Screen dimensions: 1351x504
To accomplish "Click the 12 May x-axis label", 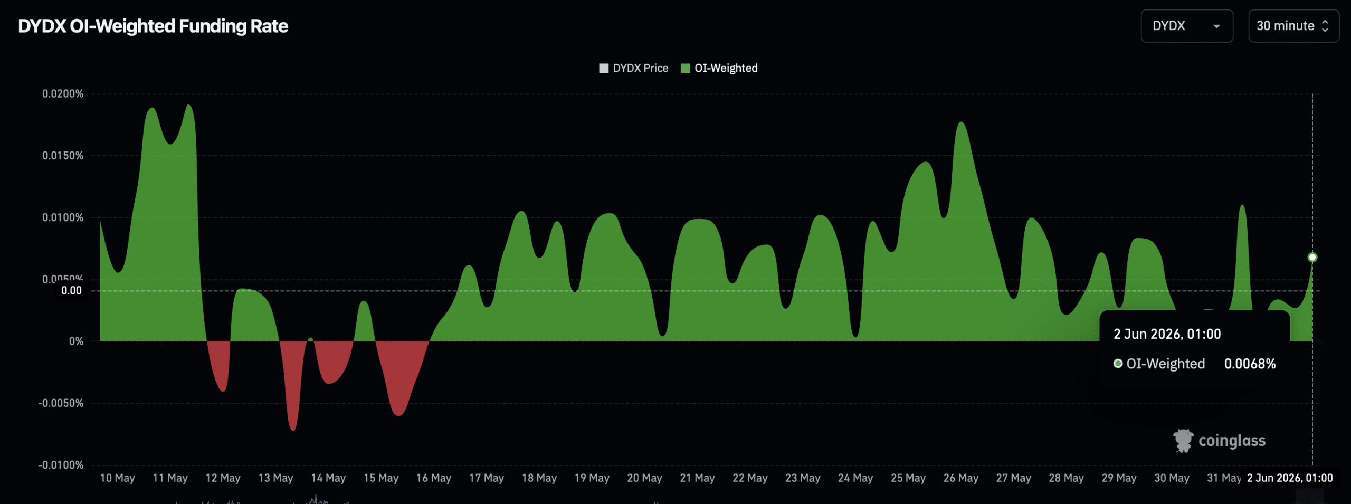I will coord(223,478).
